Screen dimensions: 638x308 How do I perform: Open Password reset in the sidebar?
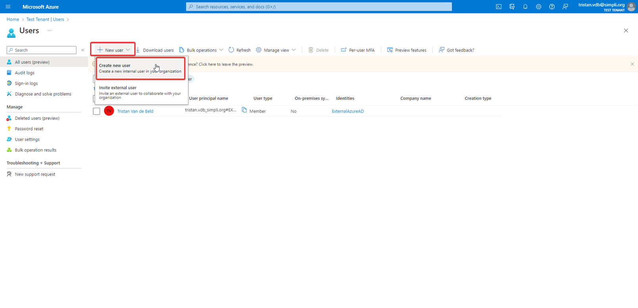[x=29, y=129]
